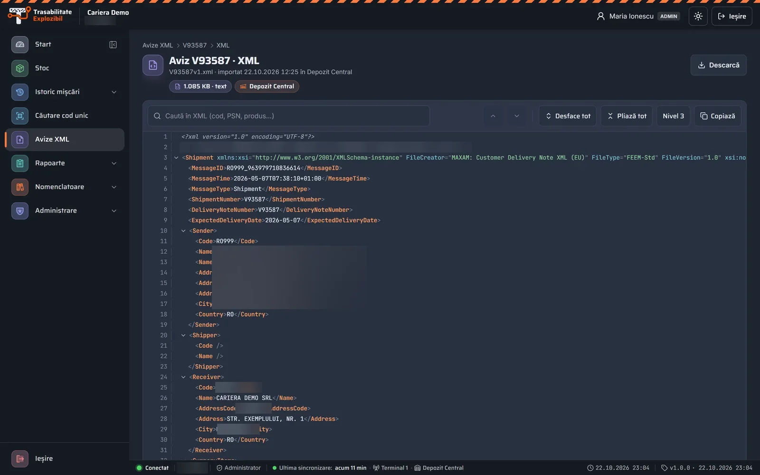Viewport: 760px width, 475px height.
Task: Click the MessageType Shipment line
Action: (x=249, y=189)
